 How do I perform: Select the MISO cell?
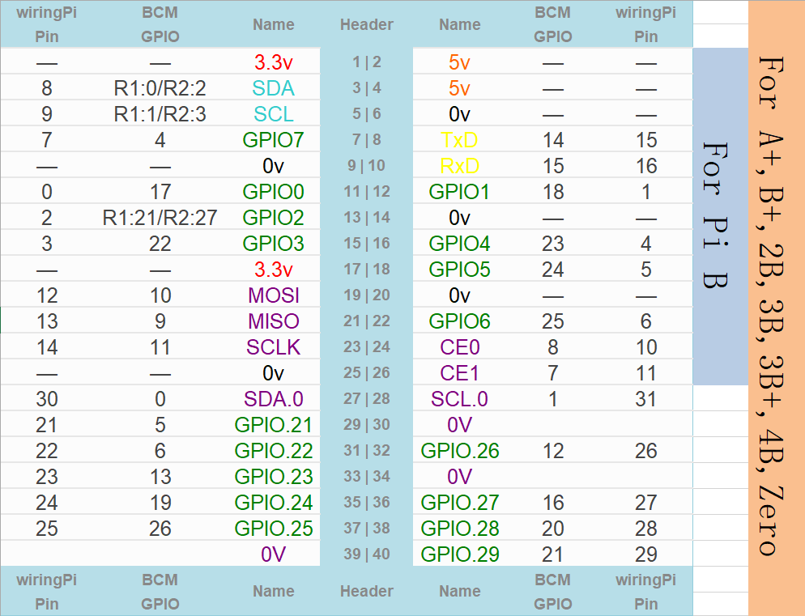pos(273,321)
